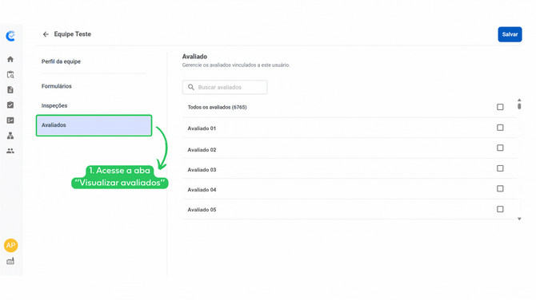Check the Avaliado 03 checkbox

tap(500, 168)
